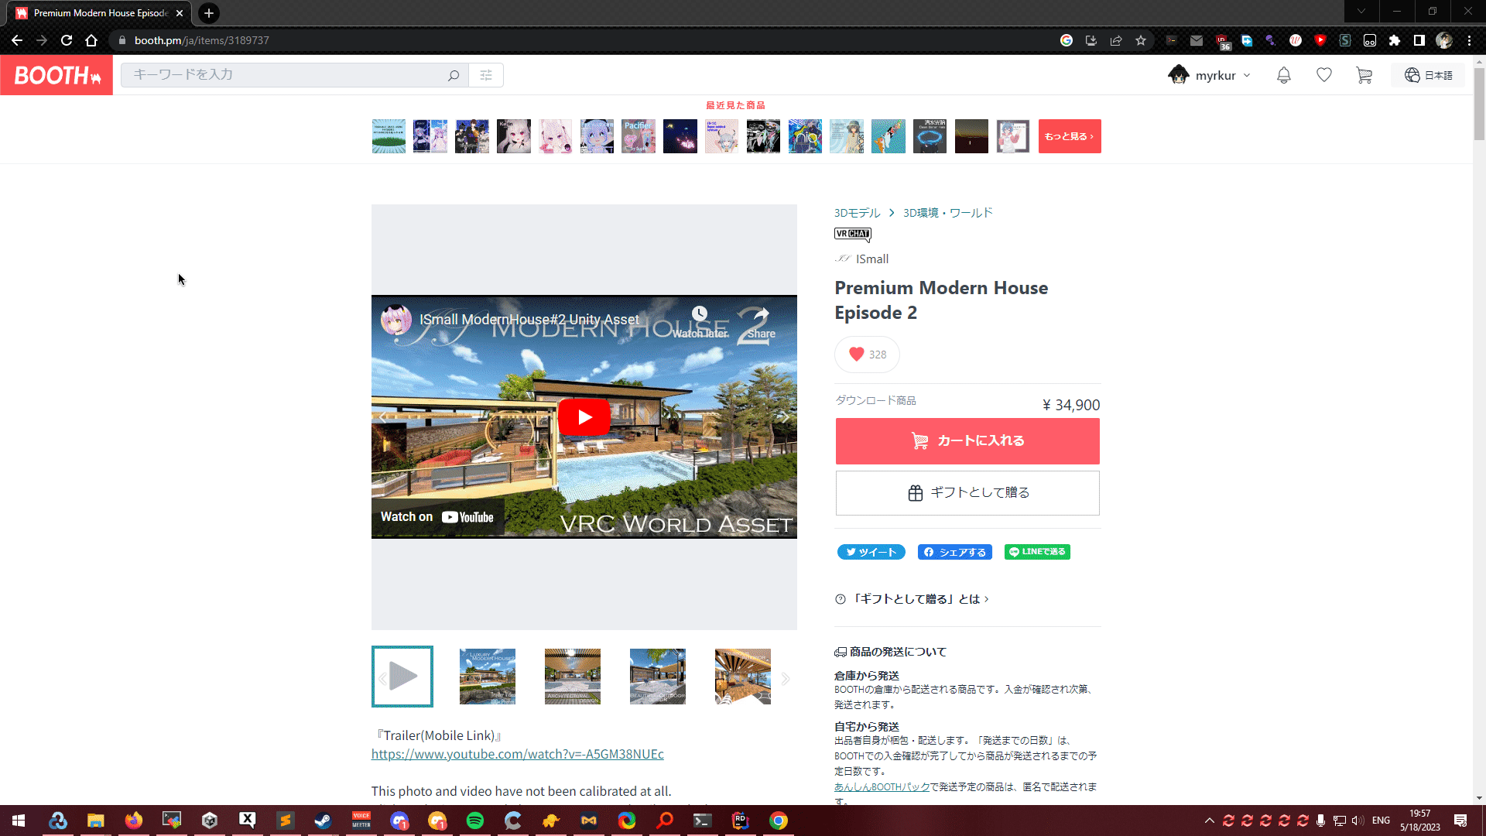This screenshot has width=1486, height=836.
Task: Show next thumbnails with right chevron
Action: [785, 679]
